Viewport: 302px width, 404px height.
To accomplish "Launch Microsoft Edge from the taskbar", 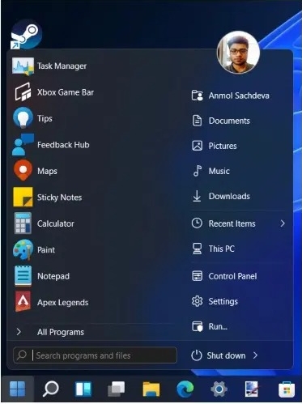I will [185, 389].
